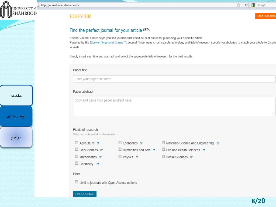Click the browser address bar URL

pyautogui.click(x=60, y=5)
